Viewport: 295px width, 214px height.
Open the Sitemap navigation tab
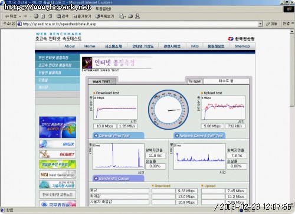(x=242, y=47)
